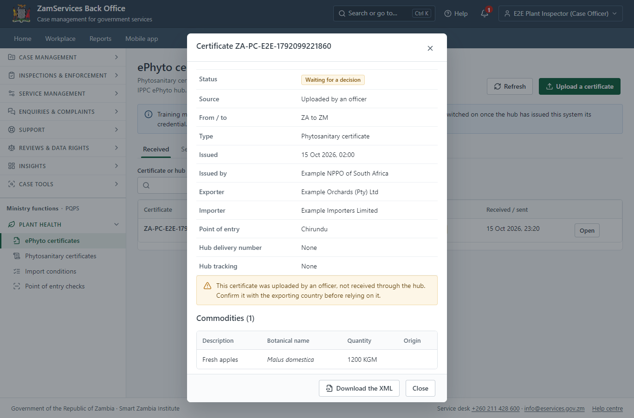The height and width of the screenshot is (418, 634).
Task: Click the Point of entry checks icon
Action: [x=17, y=286]
